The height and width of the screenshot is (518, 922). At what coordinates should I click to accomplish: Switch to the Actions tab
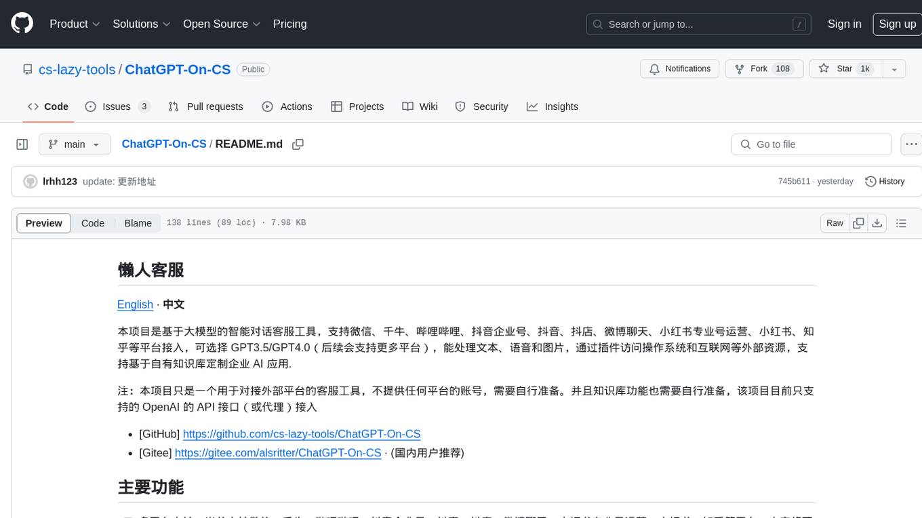pyautogui.click(x=287, y=106)
